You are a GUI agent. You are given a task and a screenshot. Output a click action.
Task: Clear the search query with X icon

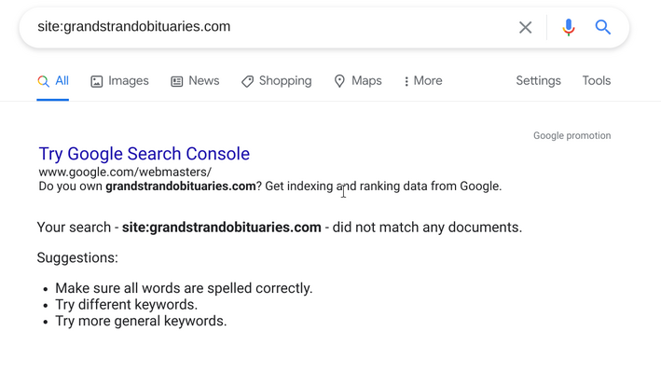tap(525, 27)
